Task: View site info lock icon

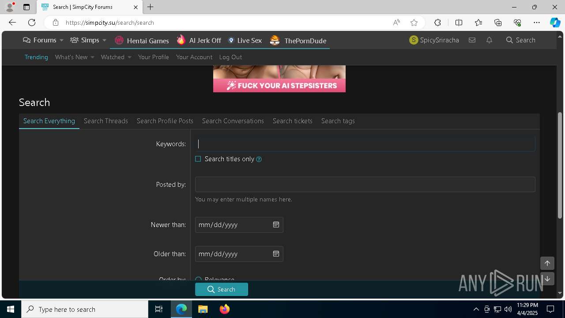Action: 55,23
